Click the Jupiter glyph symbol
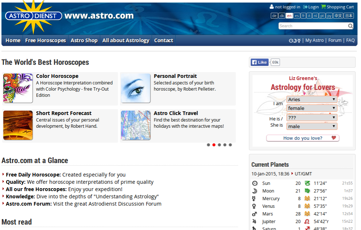 coord(254,222)
